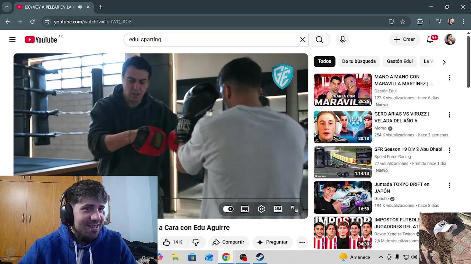This screenshot has height=264, width=471.
Task: Open the tab search dropdown arrow
Action: pyautogui.click(x=7, y=7)
